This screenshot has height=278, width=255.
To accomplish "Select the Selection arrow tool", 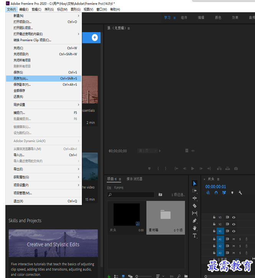I will coord(195,183).
